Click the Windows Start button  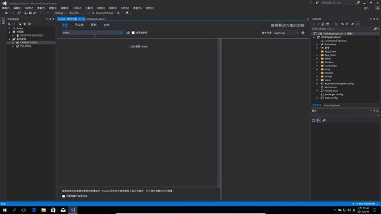tap(5, 210)
